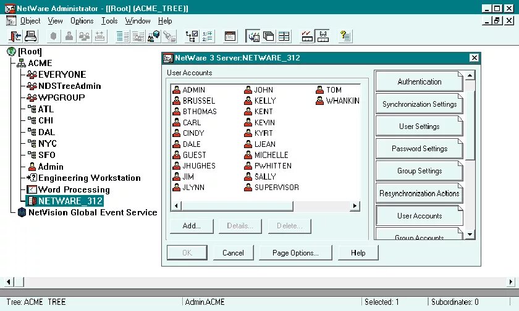Viewport: 519px width, 311px height.
Task: Click the Word Processing application icon
Action: [32, 189]
